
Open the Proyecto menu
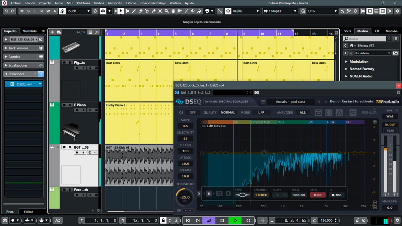click(45, 3)
